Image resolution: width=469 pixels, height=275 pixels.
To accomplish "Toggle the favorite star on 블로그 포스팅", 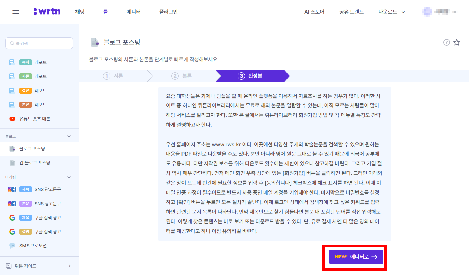I will (x=457, y=42).
